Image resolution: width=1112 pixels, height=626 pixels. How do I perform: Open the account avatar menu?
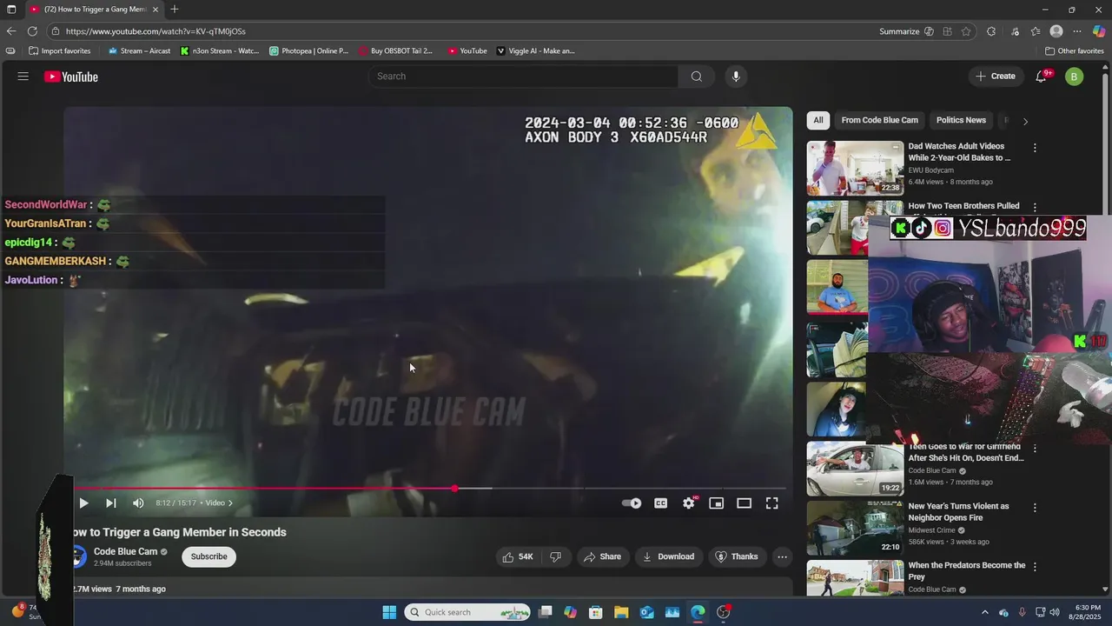pyautogui.click(x=1075, y=77)
